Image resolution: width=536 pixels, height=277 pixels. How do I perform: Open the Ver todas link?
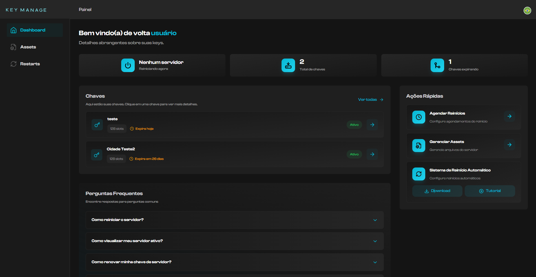click(x=371, y=100)
